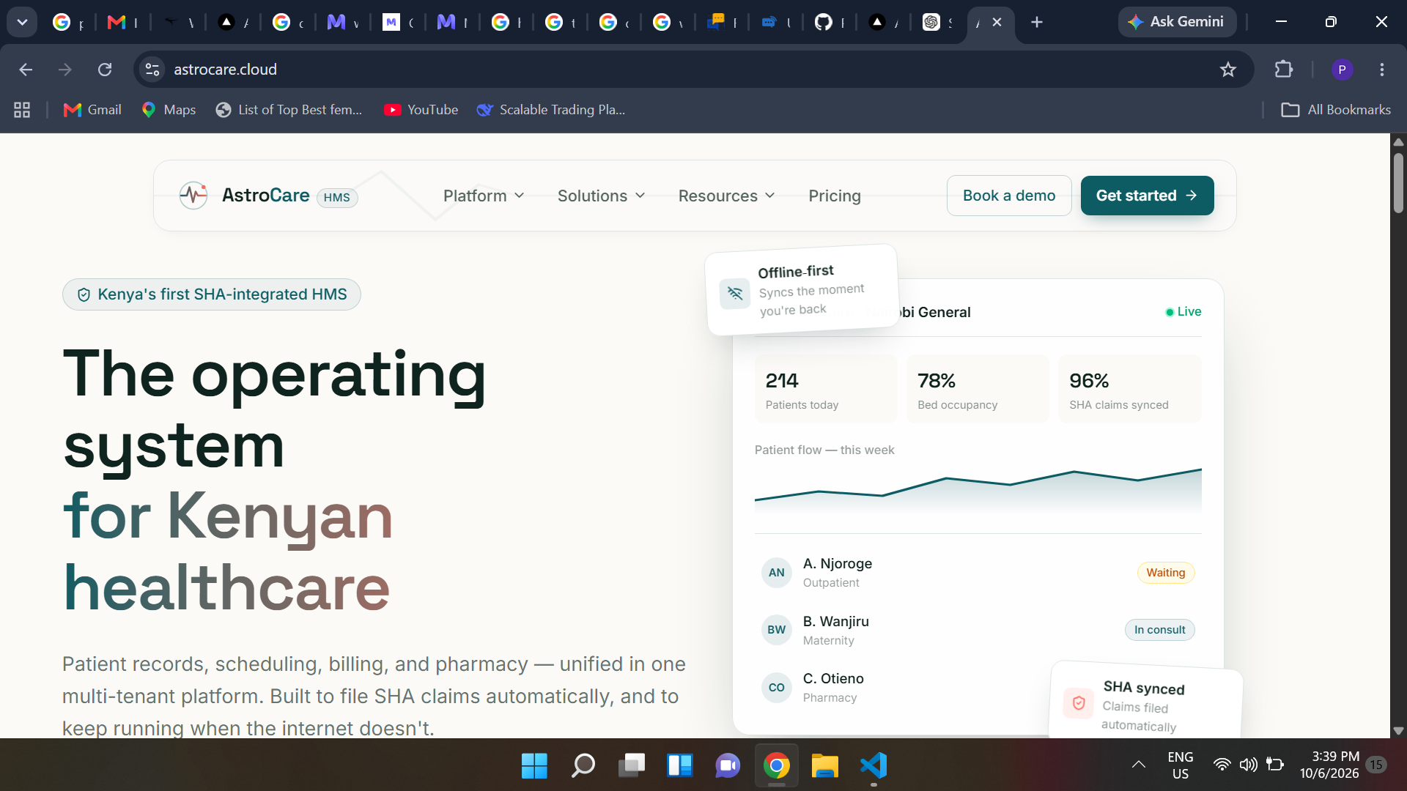Open the YouTube bookmark
Image resolution: width=1407 pixels, height=791 pixels.
(x=421, y=110)
